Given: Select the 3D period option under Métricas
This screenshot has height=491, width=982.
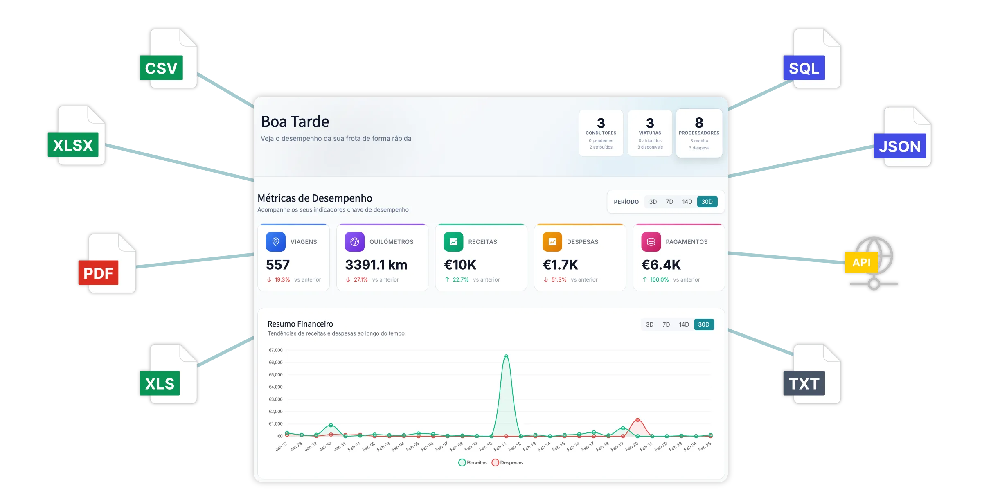Looking at the screenshot, I should pyautogui.click(x=653, y=201).
